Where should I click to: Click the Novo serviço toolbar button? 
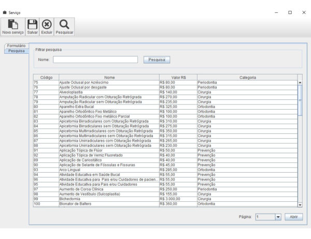point(13,27)
